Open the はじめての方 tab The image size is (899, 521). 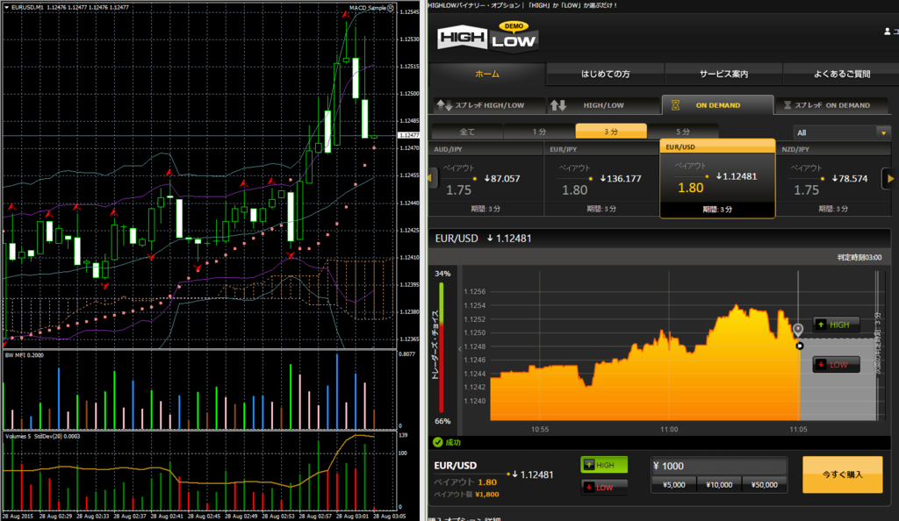tap(606, 74)
